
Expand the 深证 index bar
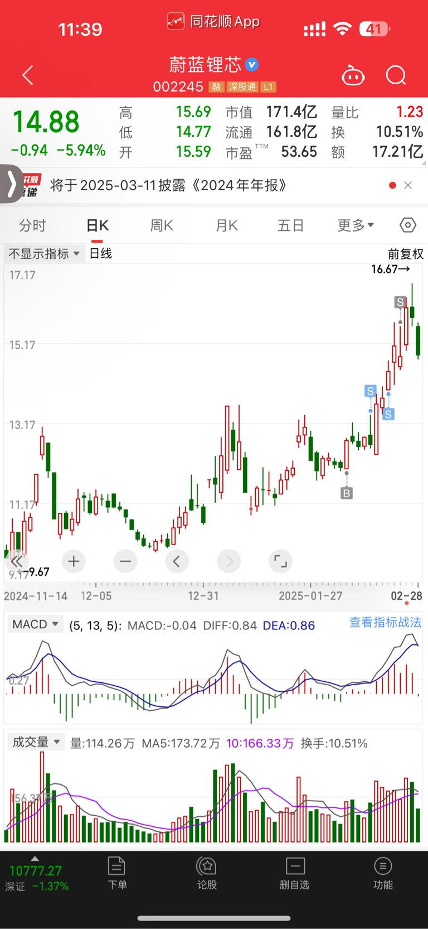36,877
